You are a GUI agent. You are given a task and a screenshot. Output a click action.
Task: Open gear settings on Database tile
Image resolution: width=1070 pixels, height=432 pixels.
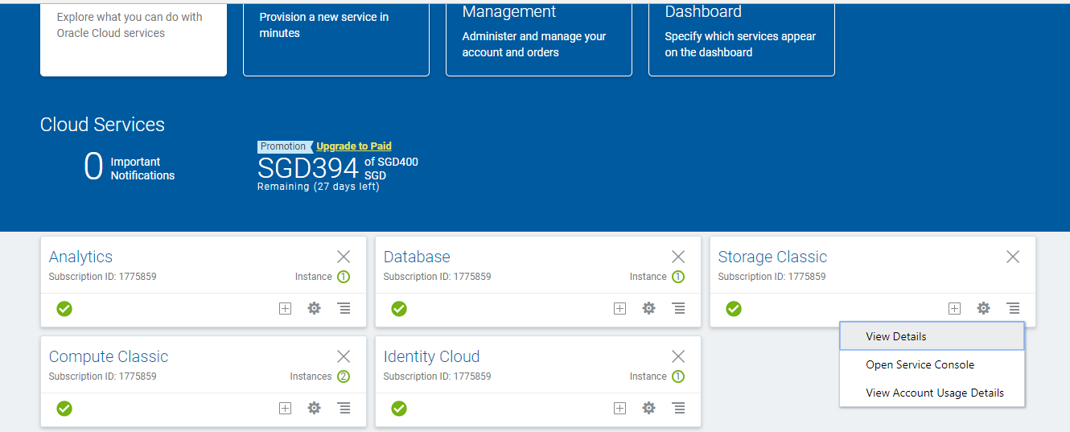[x=649, y=308]
